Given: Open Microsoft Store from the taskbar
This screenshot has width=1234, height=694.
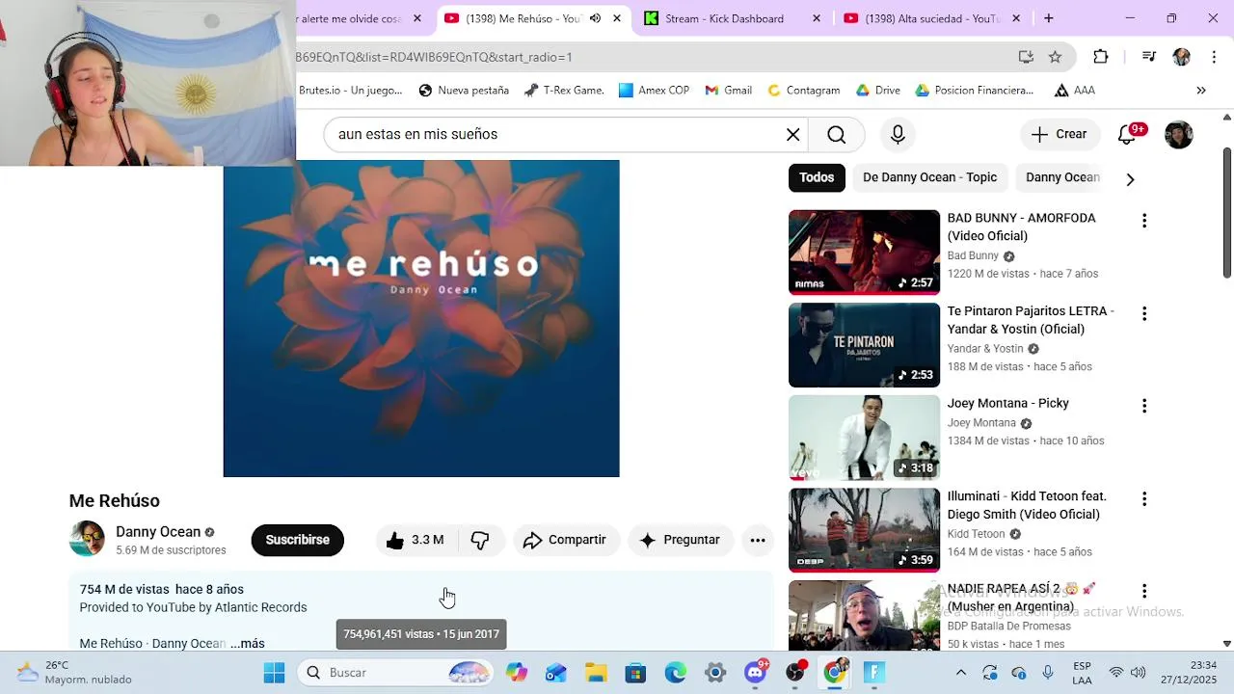Looking at the screenshot, I should pos(635,673).
